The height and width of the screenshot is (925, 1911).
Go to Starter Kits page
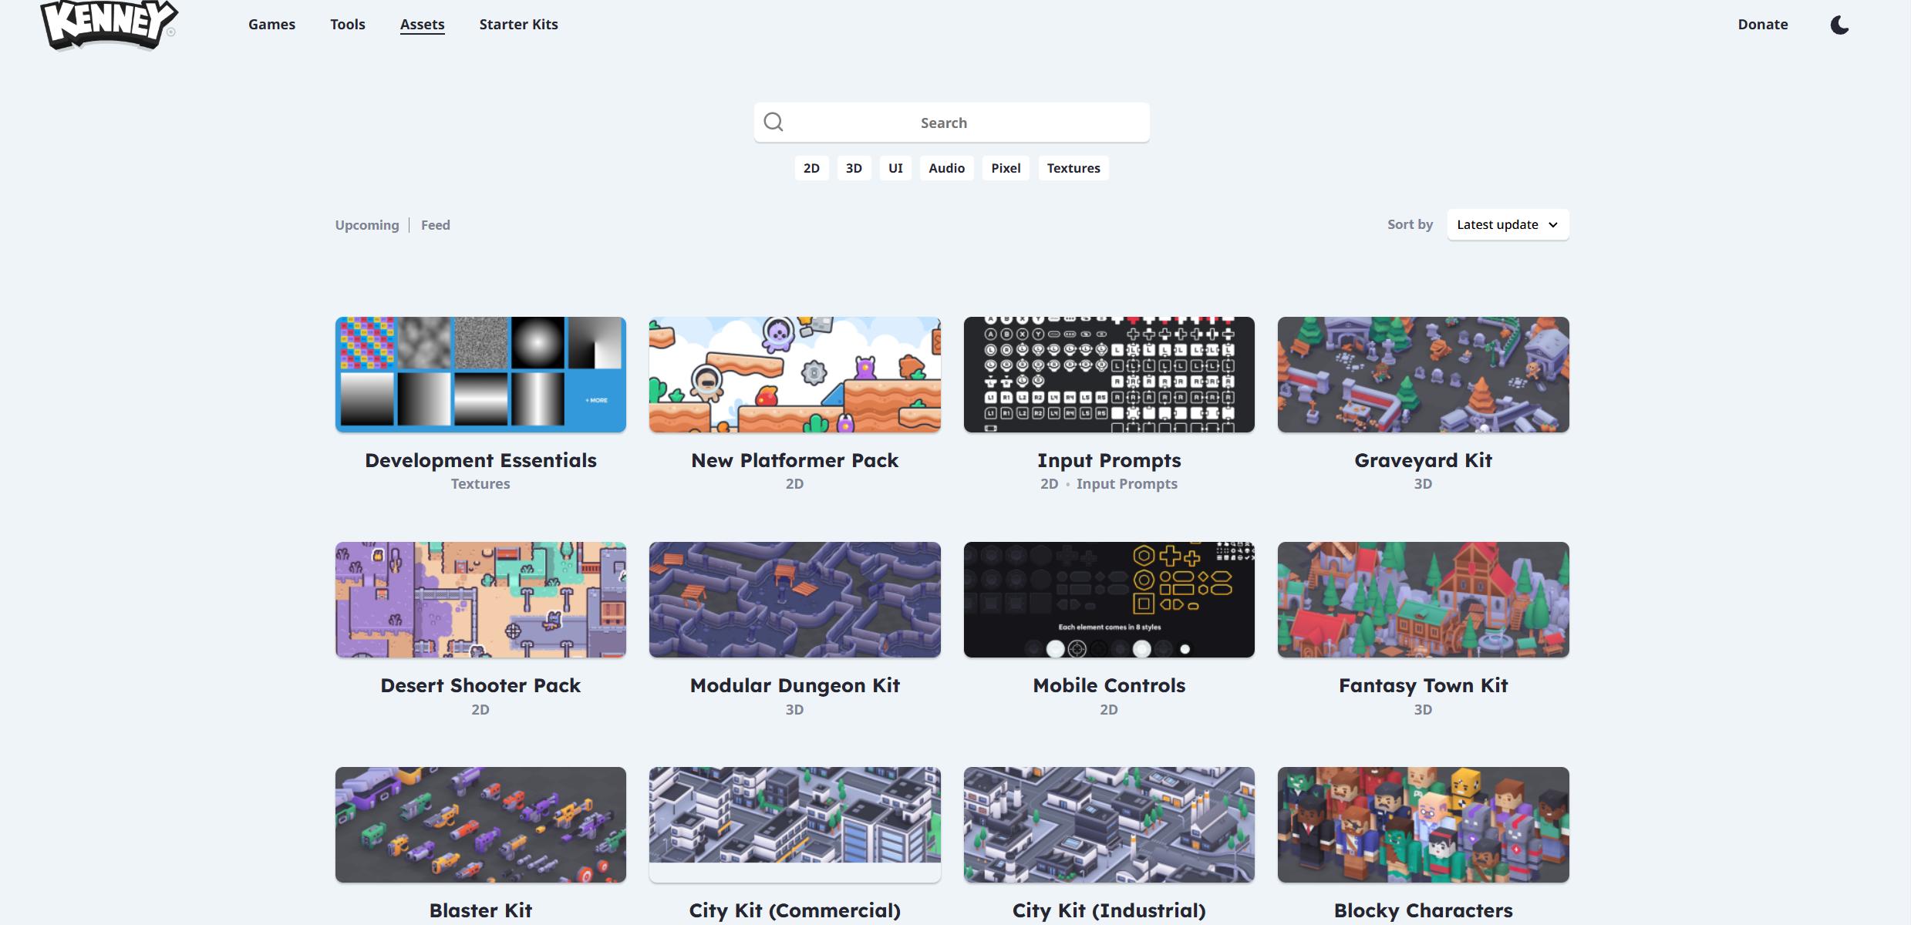(518, 25)
